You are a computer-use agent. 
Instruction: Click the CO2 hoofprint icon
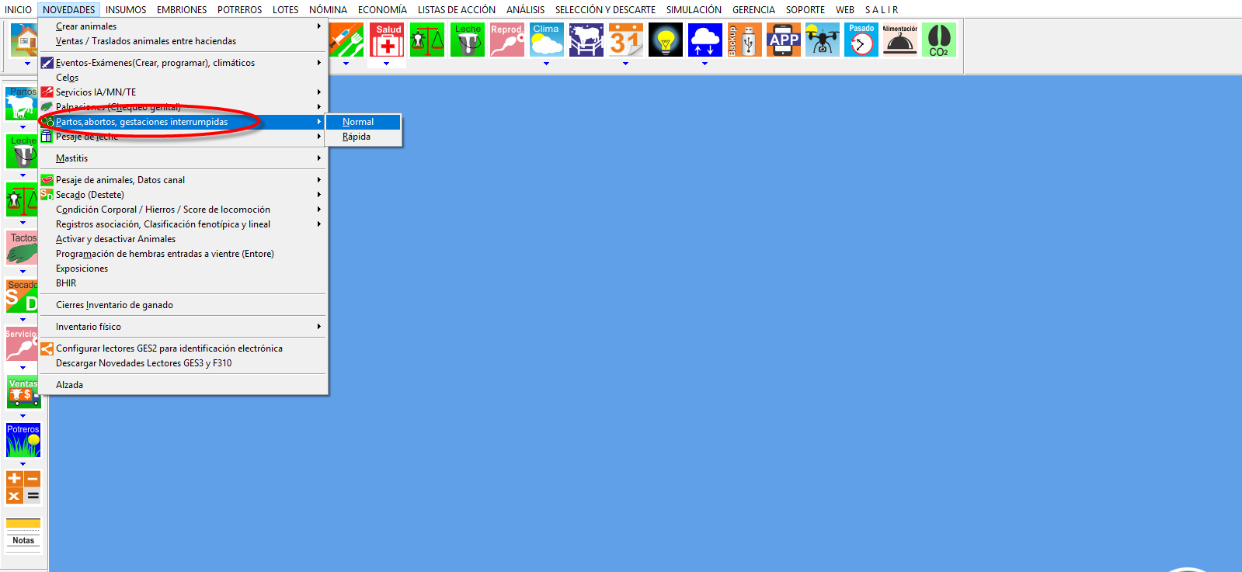click(938, 40)
